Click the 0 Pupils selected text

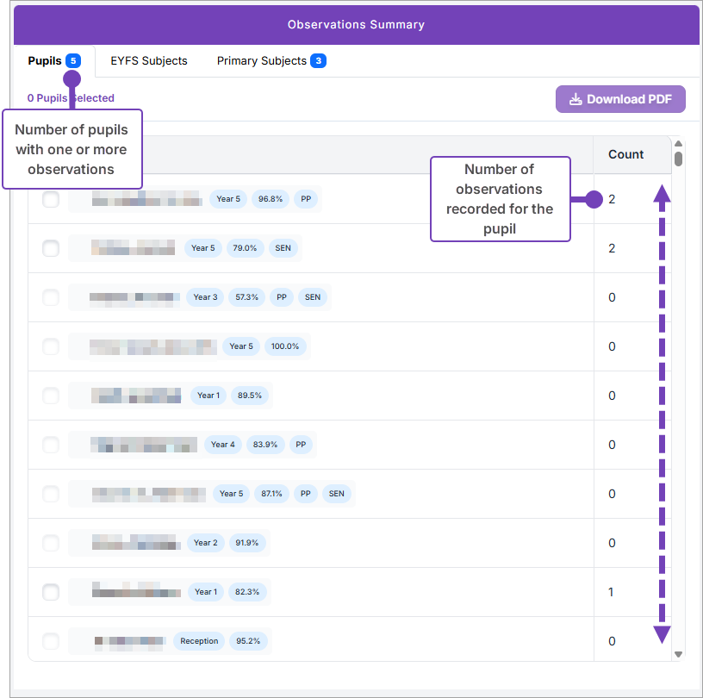[x=71, y=98]
